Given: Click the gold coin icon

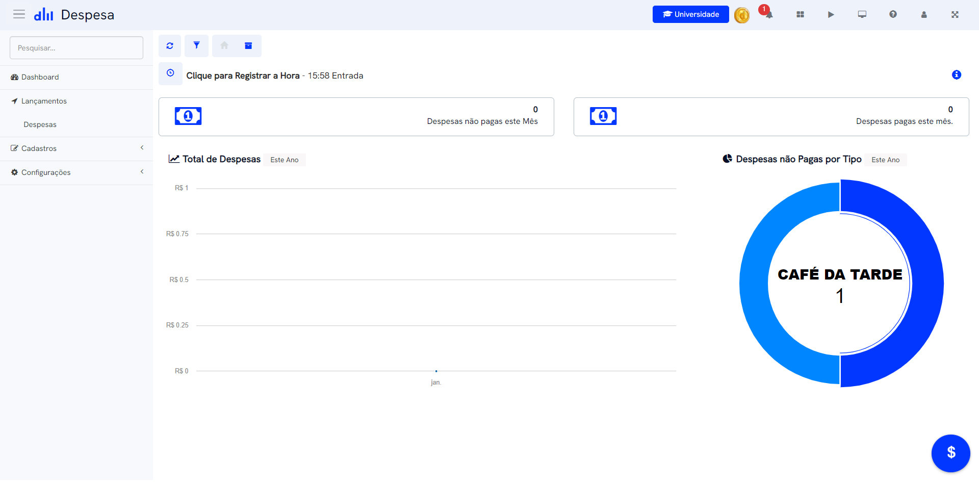Looking at the screenshot, I should (x=741, y=15).
